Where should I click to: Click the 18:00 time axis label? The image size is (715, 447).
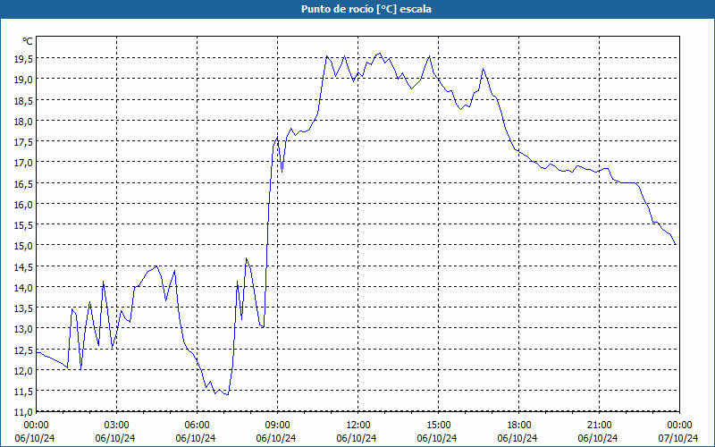click(x=519, y=426)
